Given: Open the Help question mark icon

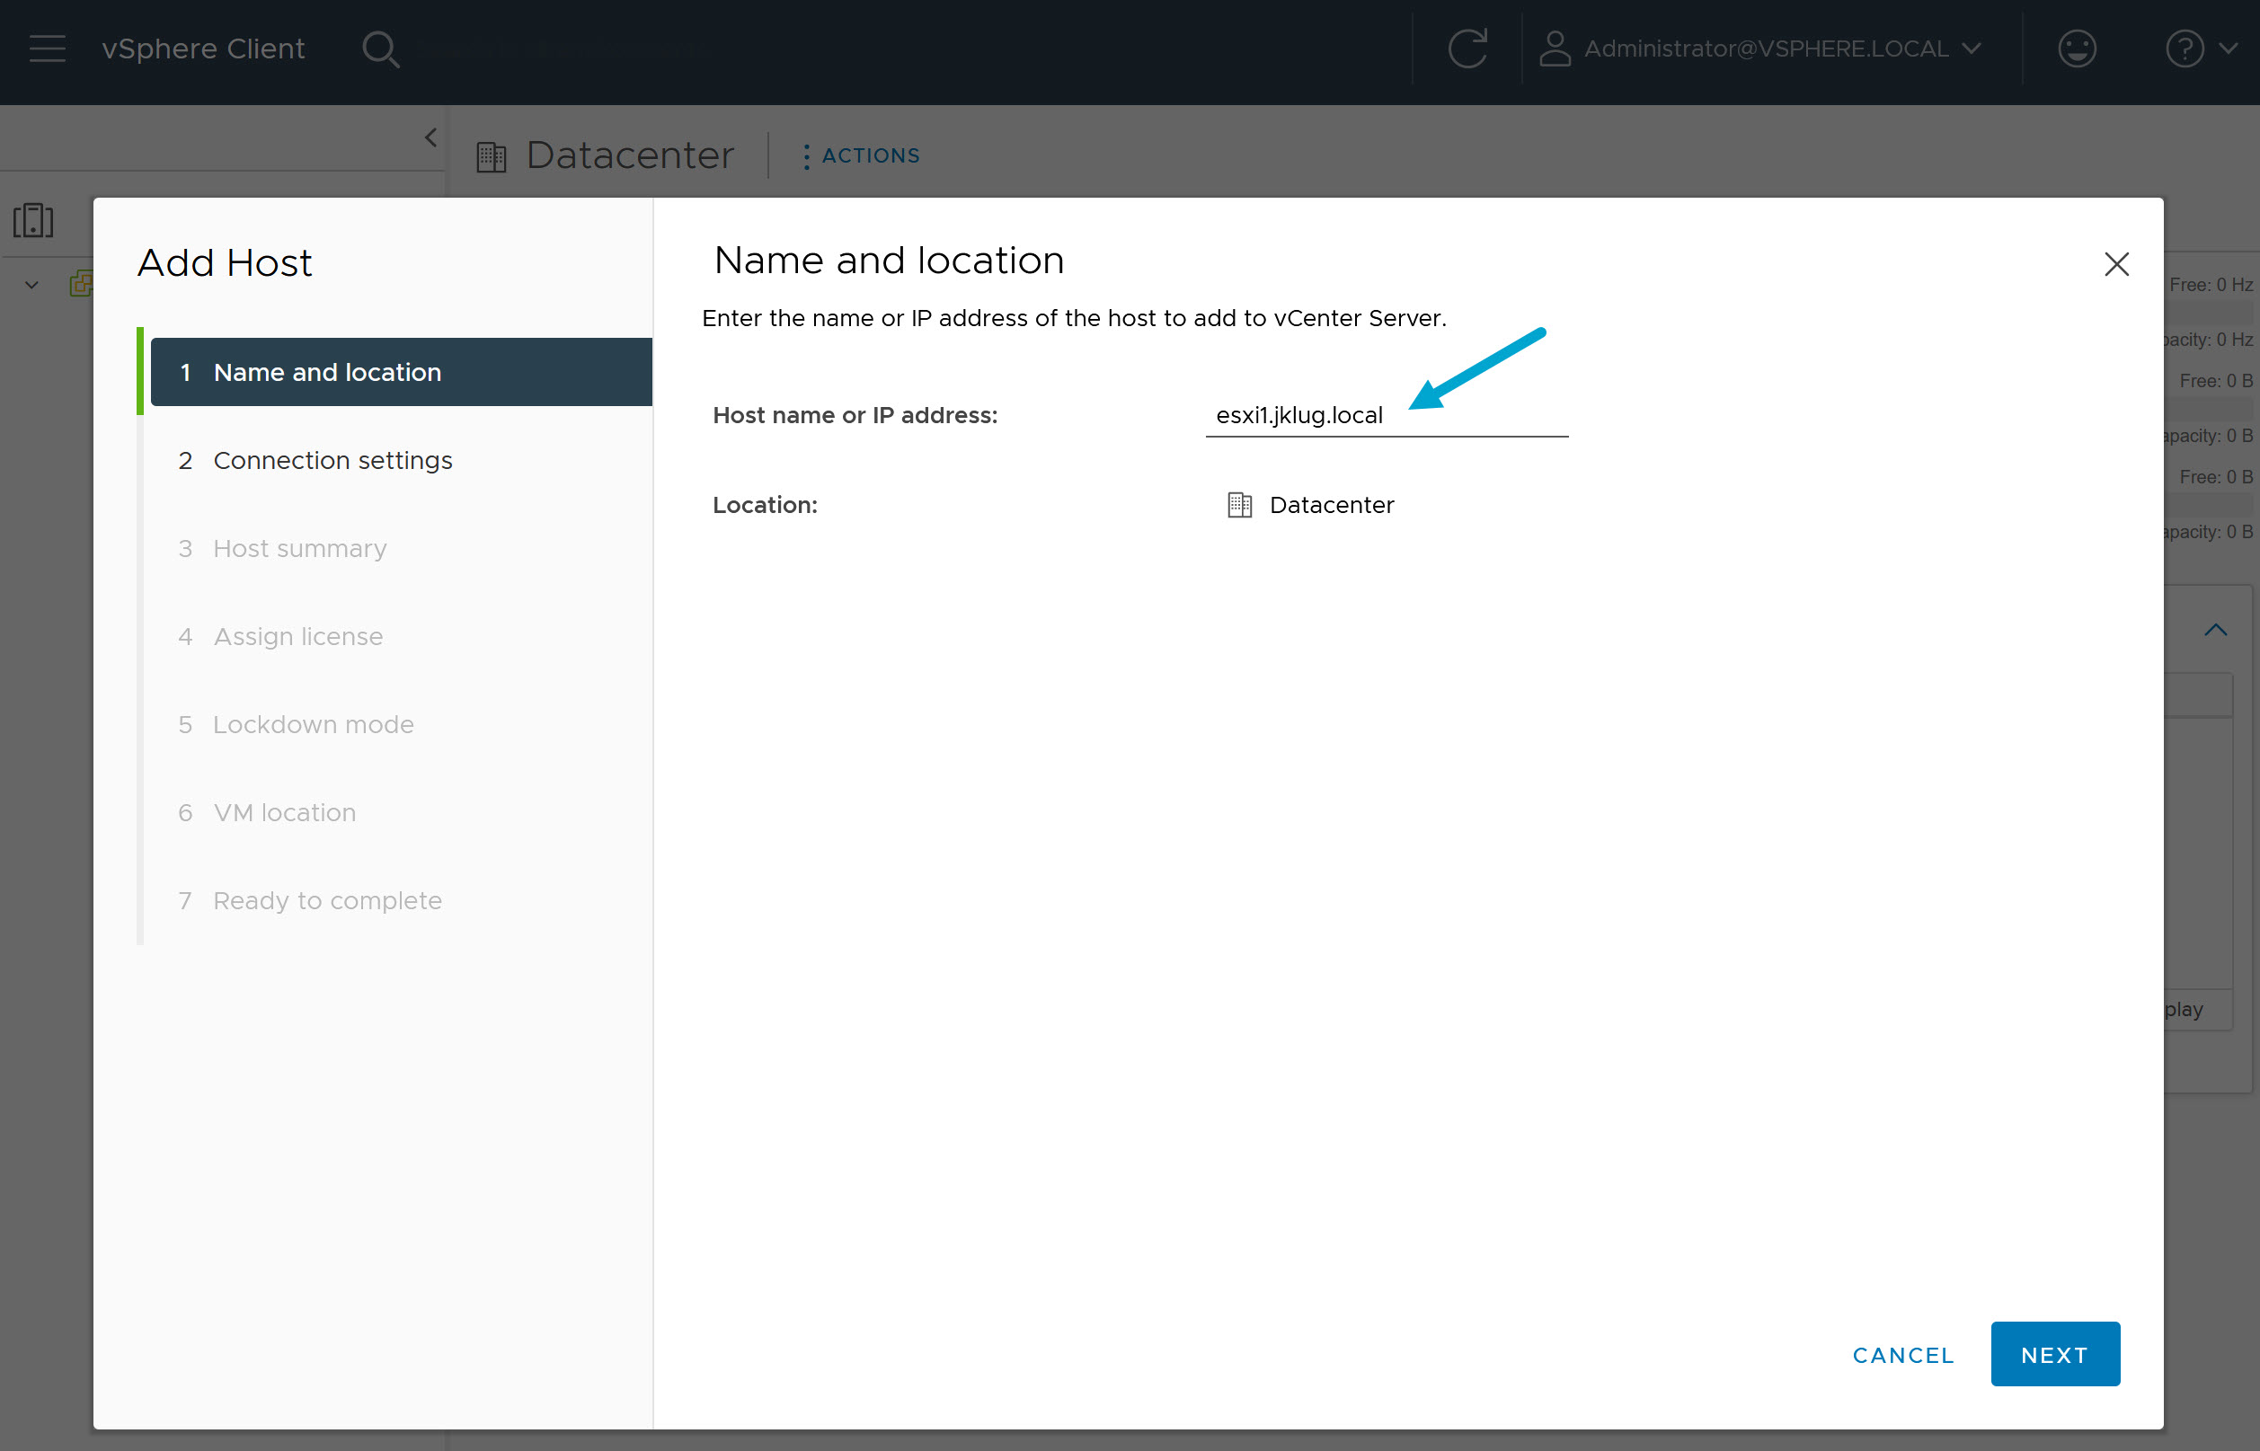Looking at the screenshot, I should pos(2185,48).
